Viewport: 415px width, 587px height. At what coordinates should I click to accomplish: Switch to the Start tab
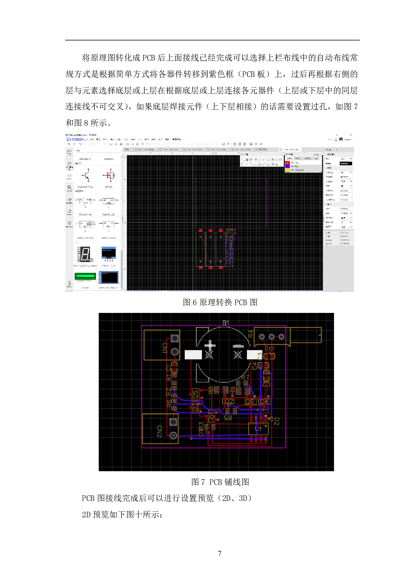[x=127, y=150]
